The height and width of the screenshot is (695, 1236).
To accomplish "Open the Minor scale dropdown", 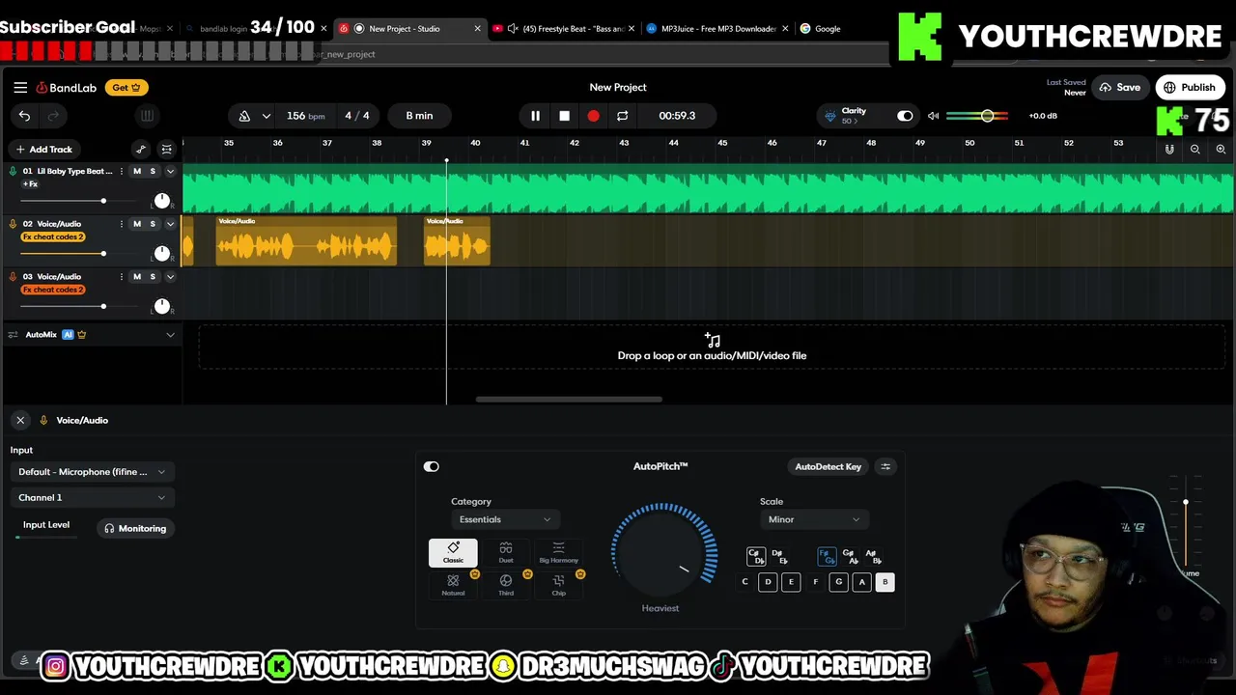I will coord(813,519).
